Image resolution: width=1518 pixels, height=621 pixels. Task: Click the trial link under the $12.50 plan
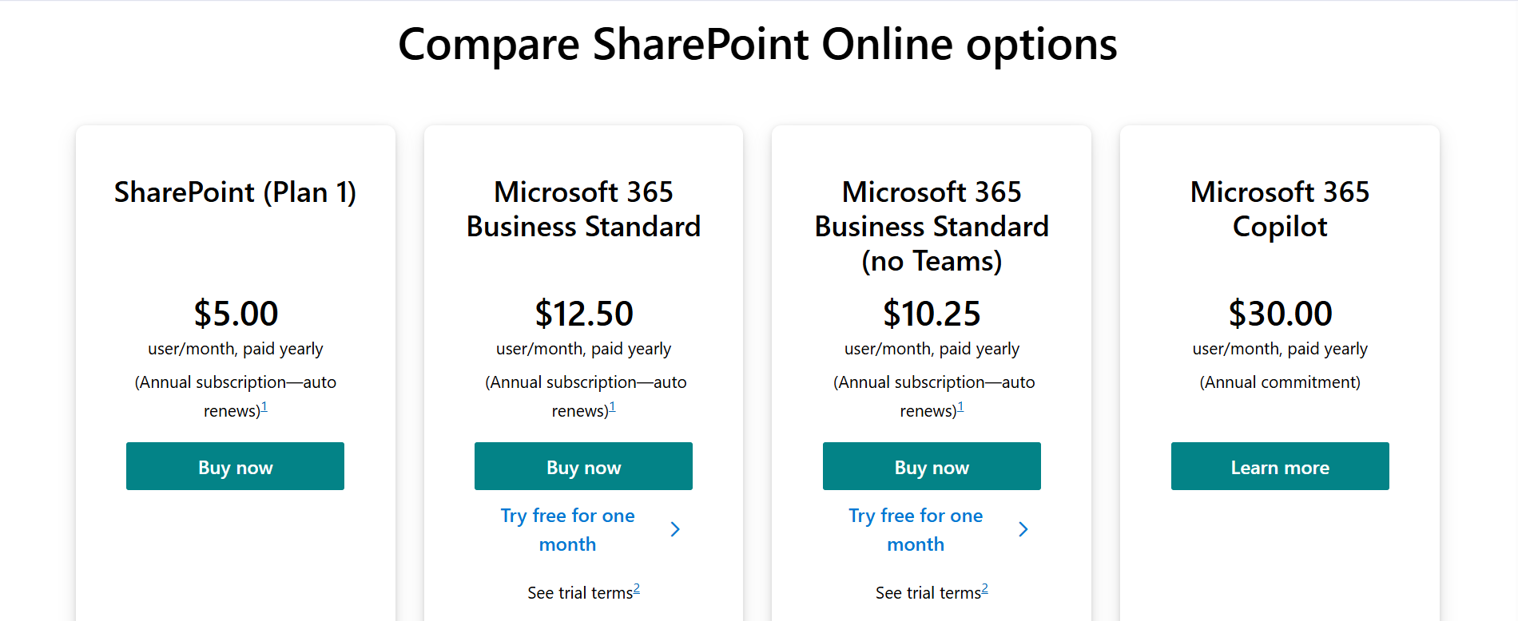pos(567,530)
